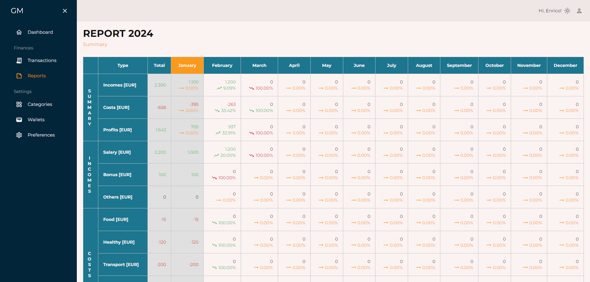
Task: Click the Salary [EUR] row label
Action: [117, 152]
